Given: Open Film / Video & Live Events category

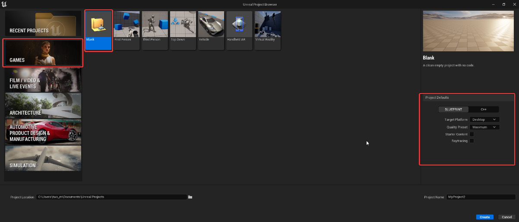Looking at the screenshot, I should click(43, 80).
